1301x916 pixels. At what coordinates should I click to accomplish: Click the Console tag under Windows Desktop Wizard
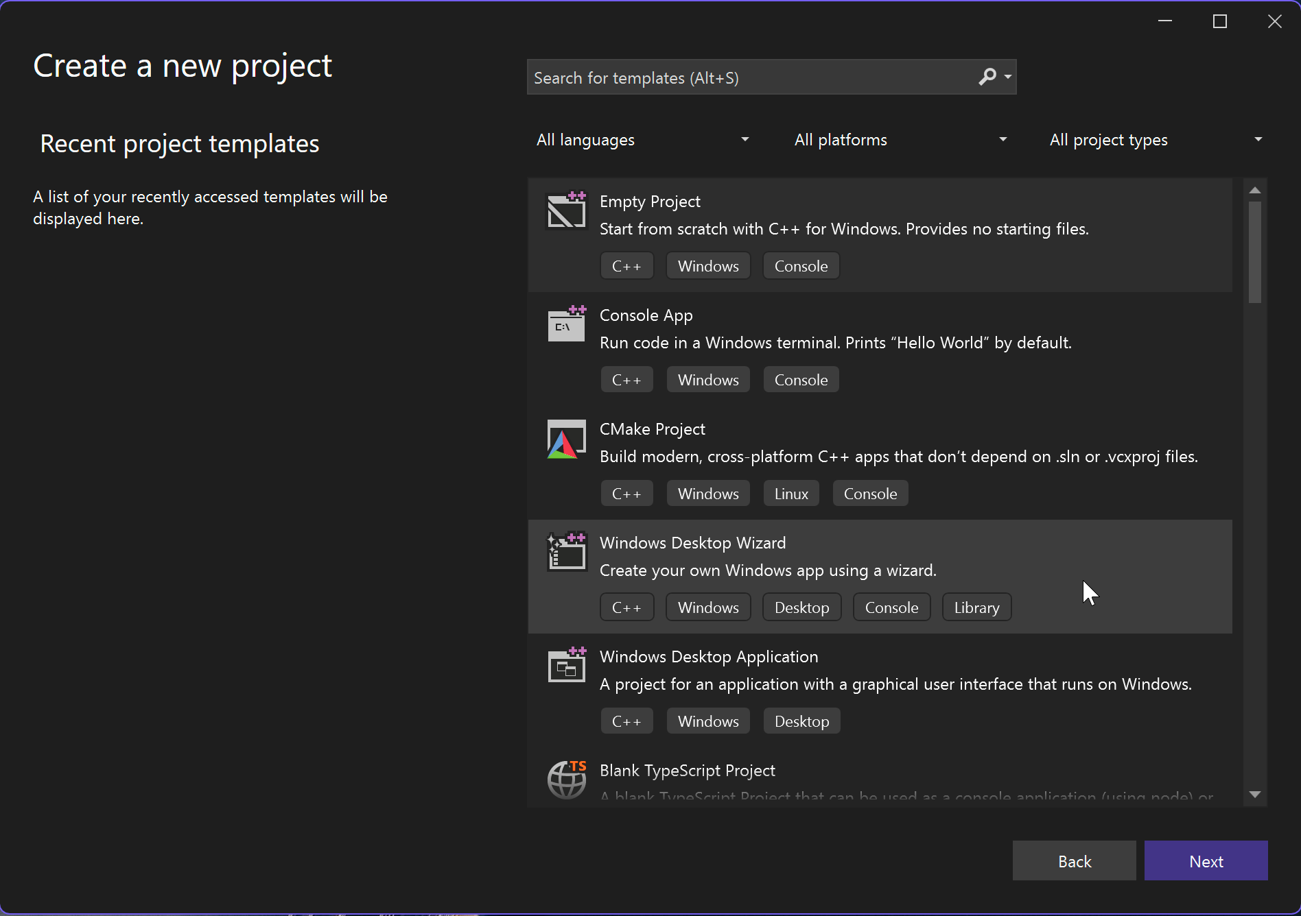(891, 607)
